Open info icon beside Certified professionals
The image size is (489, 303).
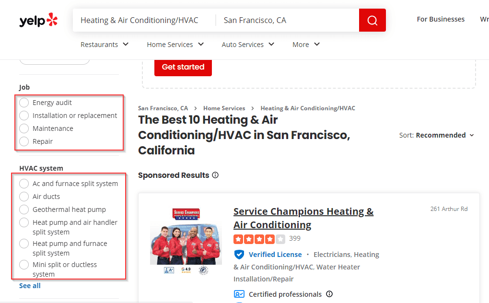click(329, 294)
